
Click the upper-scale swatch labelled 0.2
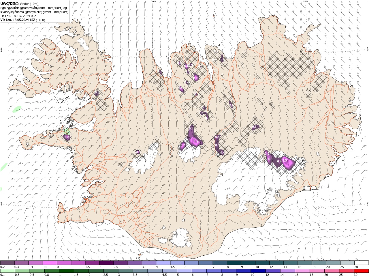(7, 263)
